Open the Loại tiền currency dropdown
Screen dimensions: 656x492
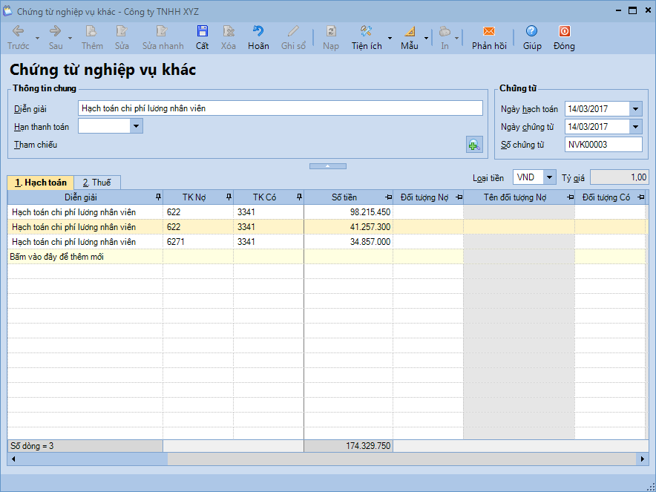[x=549, y=177]
